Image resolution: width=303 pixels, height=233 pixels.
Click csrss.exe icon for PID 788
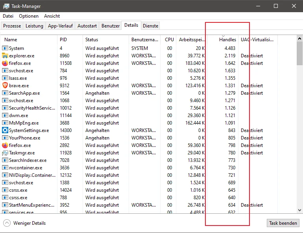(x=5, y=198)
